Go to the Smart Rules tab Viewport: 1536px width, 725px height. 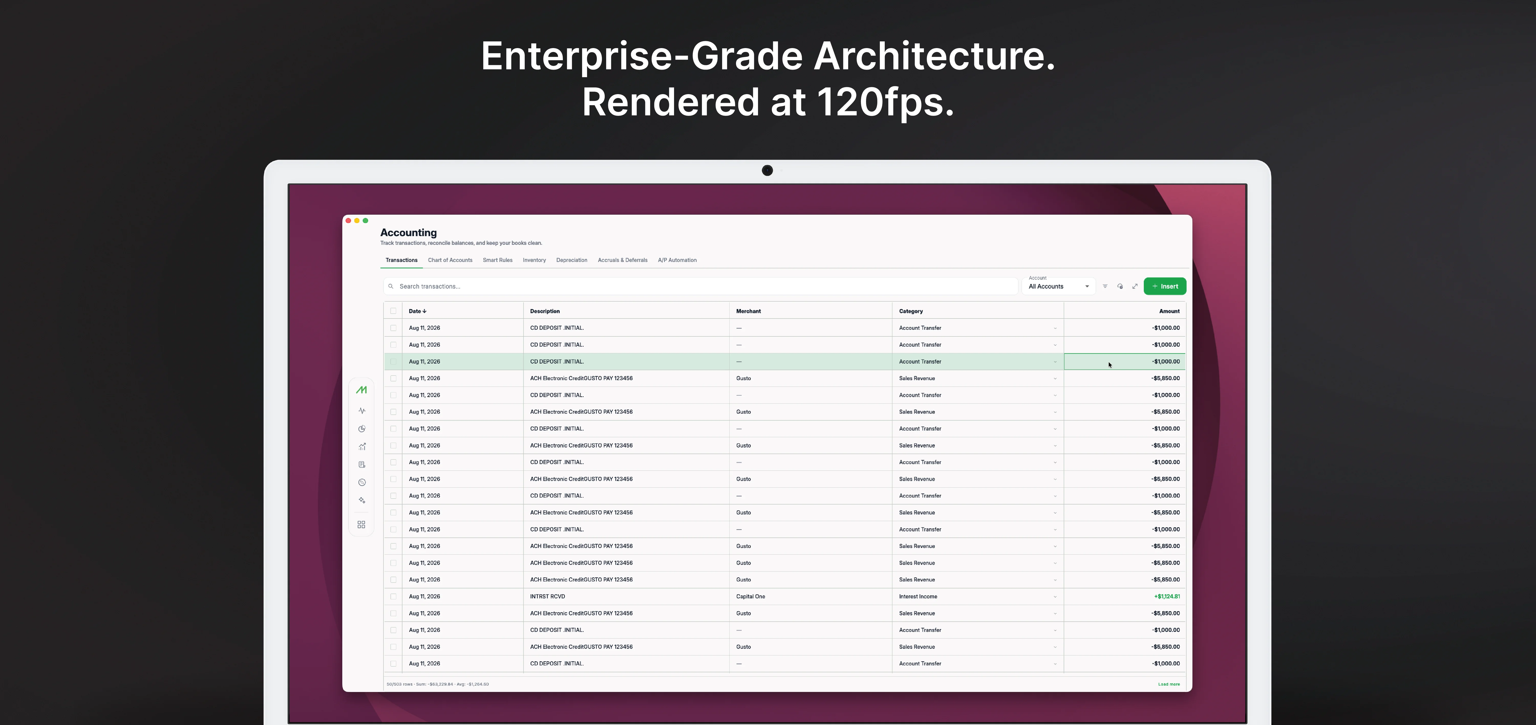coord(497,260)
